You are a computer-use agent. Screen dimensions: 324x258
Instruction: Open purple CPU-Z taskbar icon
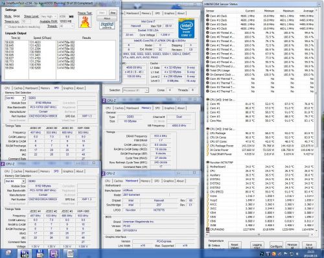point(54,253)
